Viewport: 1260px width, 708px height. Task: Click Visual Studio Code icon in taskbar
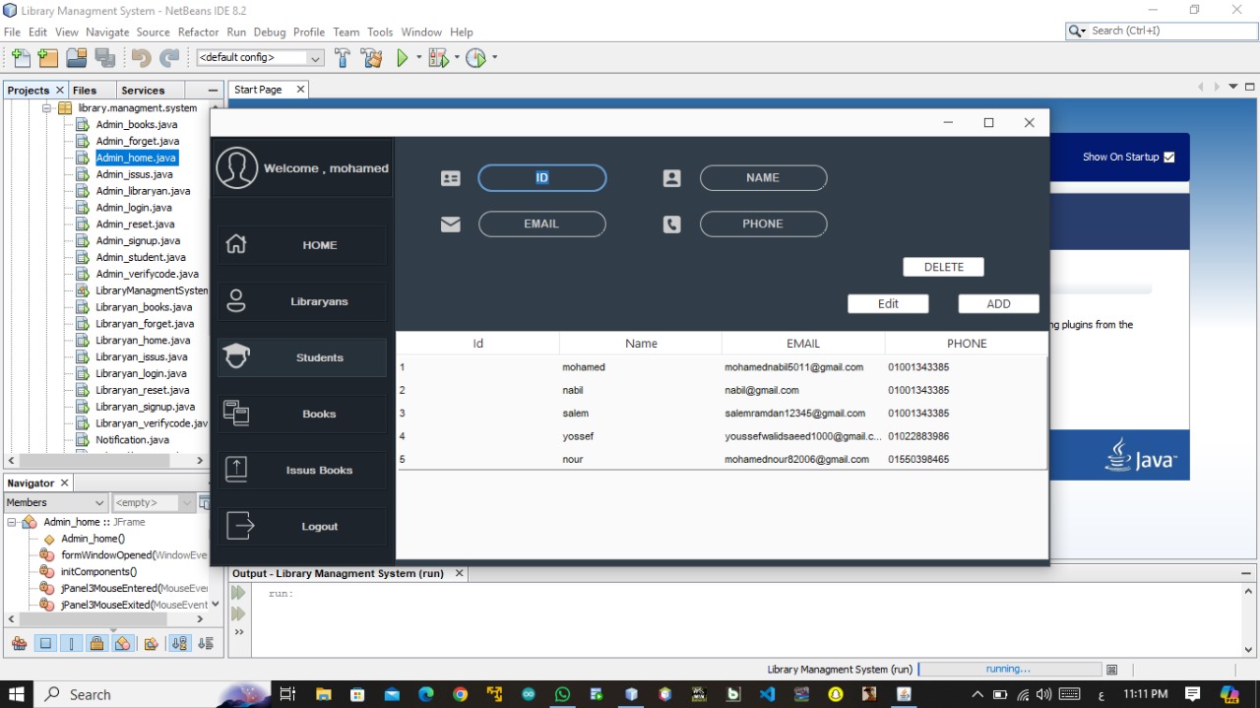767,694
